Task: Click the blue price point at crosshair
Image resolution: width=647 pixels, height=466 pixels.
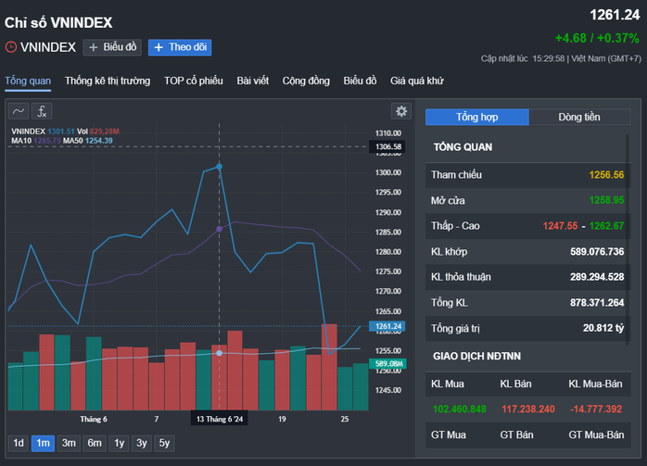Action: click(219, 167)
